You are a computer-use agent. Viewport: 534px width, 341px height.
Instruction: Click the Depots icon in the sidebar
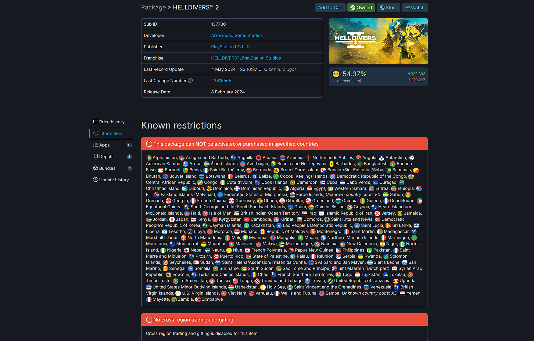pos(96,156)
